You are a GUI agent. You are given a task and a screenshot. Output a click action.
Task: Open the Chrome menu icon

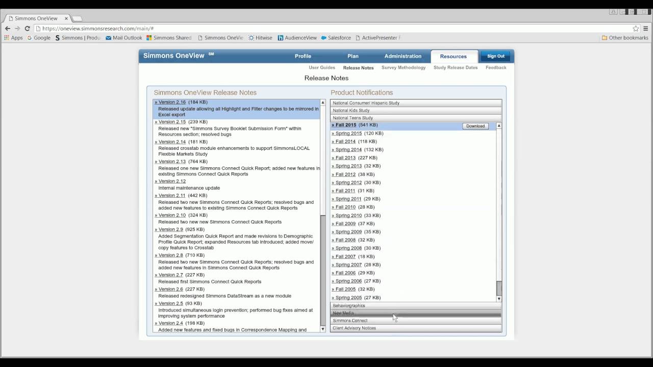click(646, 29)
